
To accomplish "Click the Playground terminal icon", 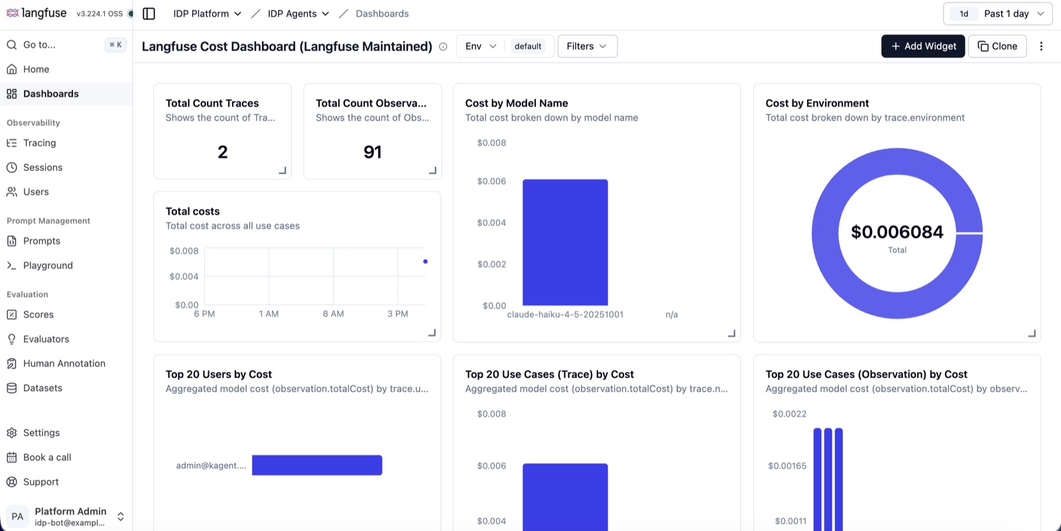I will pos(12,265).
